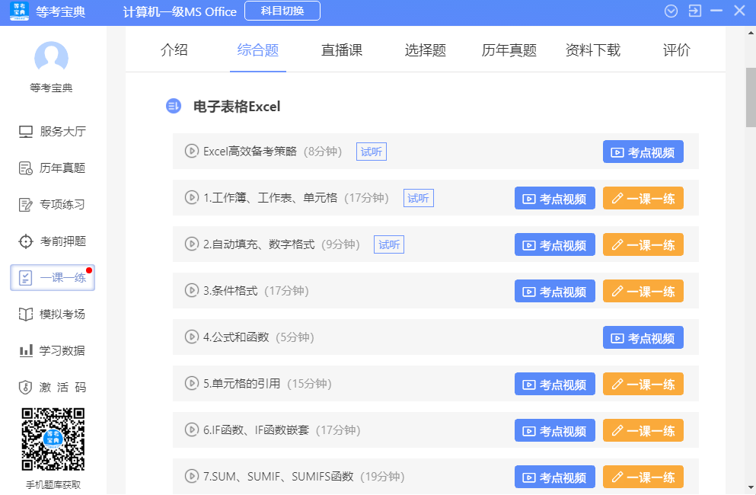Click the user avatar icon
756x495 pixels.
pyautogui.click(x=51, y=58)
